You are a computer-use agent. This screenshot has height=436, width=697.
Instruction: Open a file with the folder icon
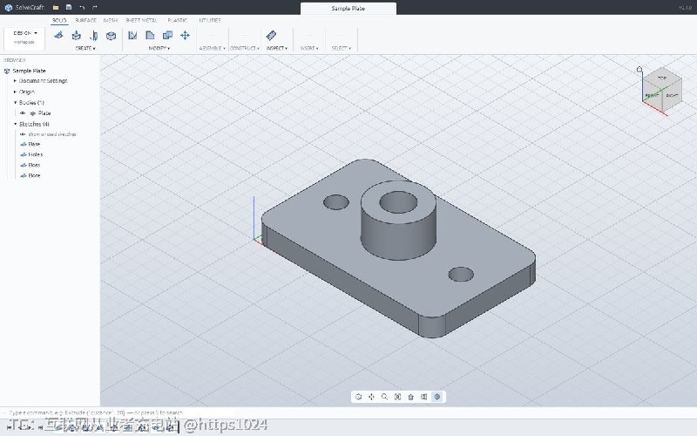coord(56,8)
